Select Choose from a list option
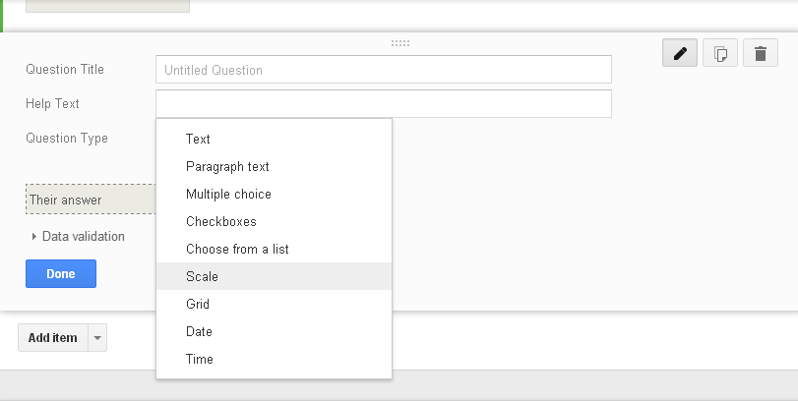The height and width of the screenshot is (401, 798). (x=237, y=249)
